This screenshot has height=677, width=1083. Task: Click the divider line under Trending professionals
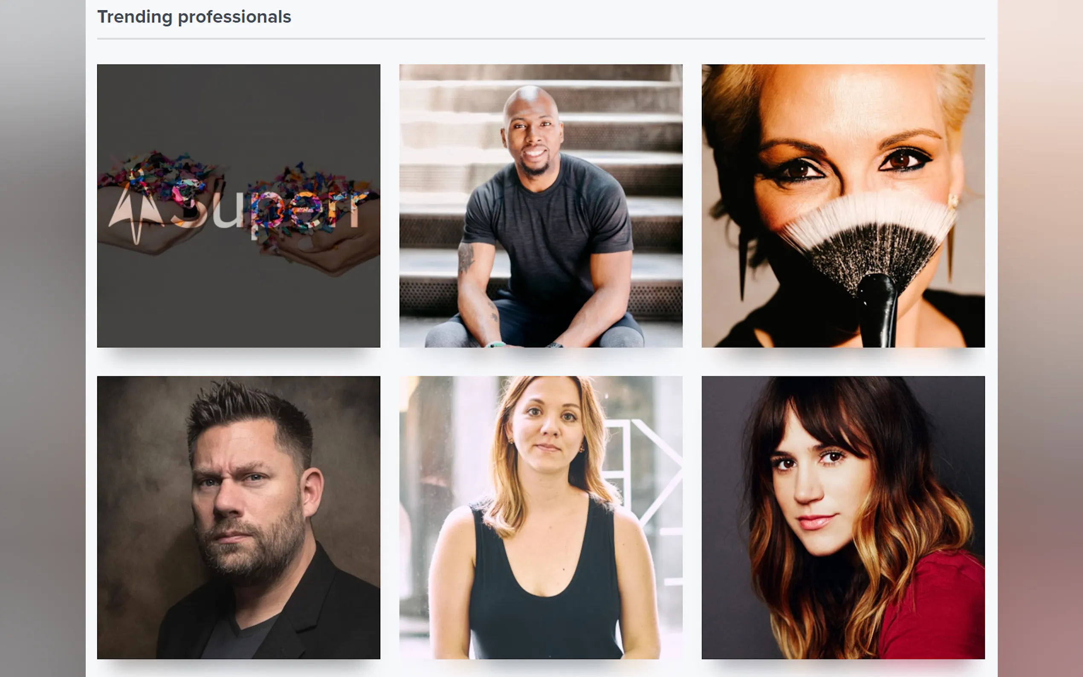[x=541, y=39]
